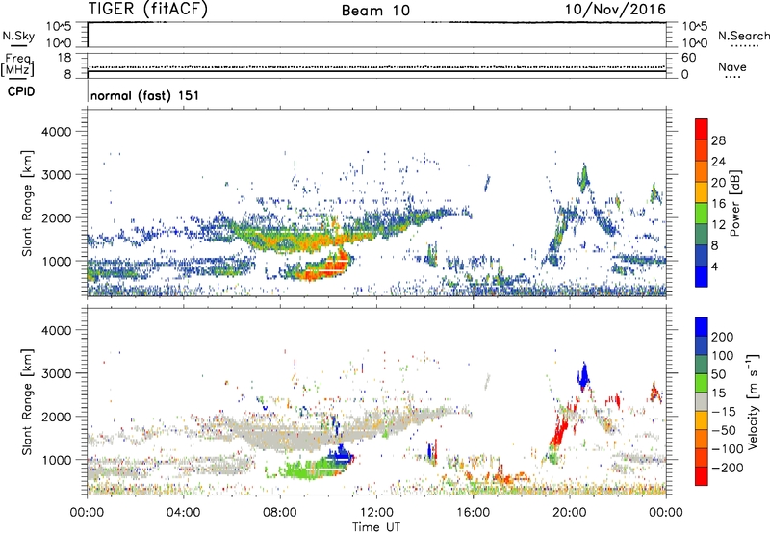This screenshot has height=533, width=770.
Task: Click the 12:00 time tick label
Action: (x=376, y=513)
